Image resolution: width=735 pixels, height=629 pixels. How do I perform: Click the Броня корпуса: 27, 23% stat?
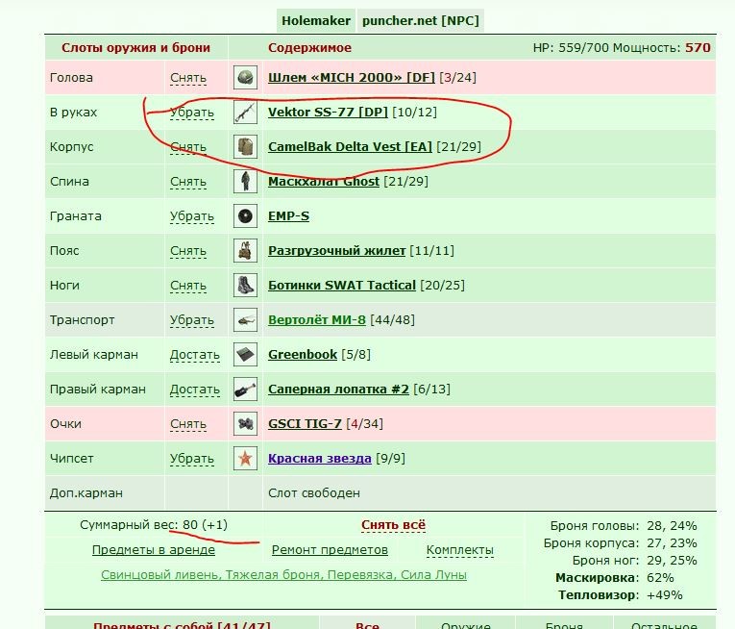[620, 543]
